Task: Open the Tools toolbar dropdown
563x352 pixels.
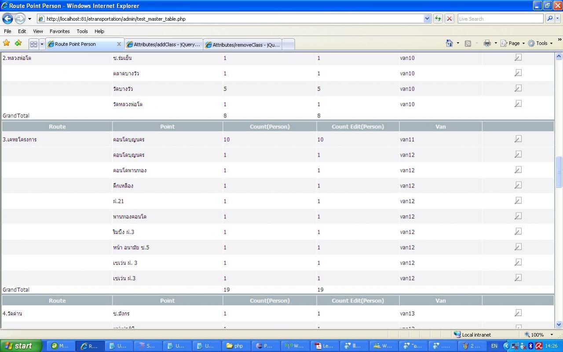Action: pos(541,43)
